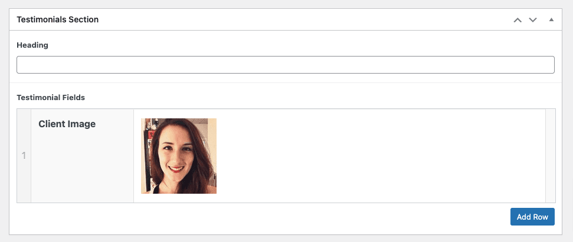
Task: Select the Testimonial Fields label
Action: click(51, 98)
